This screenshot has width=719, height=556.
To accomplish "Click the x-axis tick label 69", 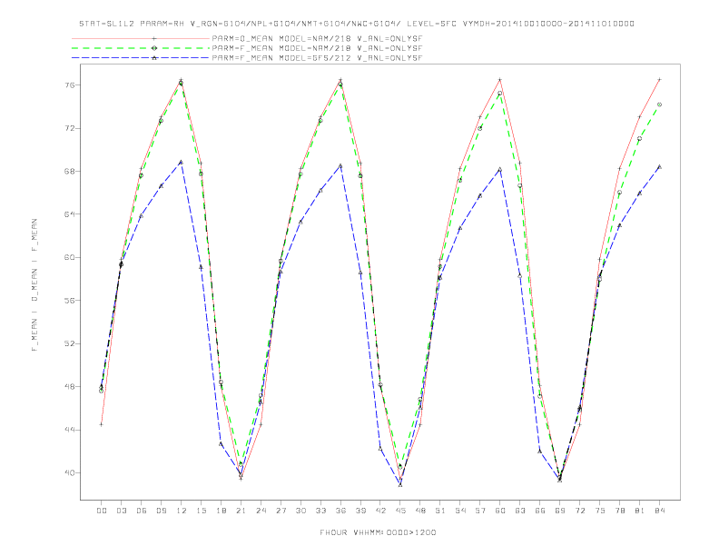I will point(560,511).
